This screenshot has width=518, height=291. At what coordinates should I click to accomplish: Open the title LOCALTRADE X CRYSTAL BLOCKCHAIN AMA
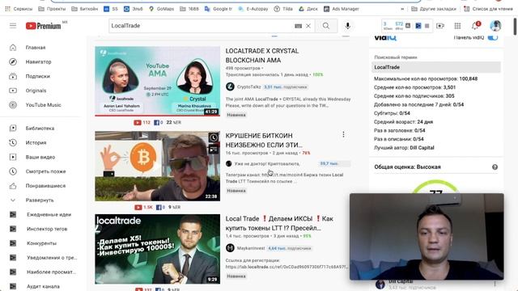click(262, 56)
